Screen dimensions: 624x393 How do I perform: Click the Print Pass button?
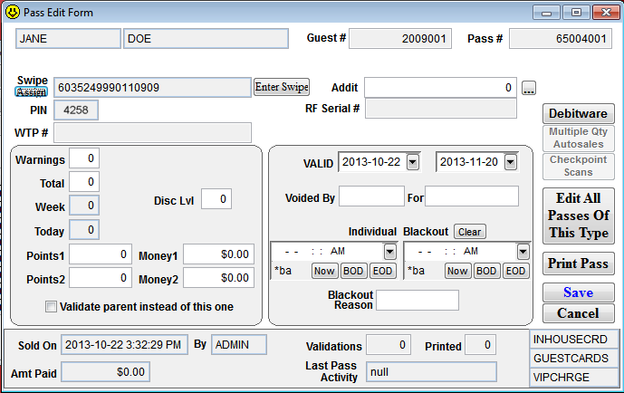pos(578,264)
